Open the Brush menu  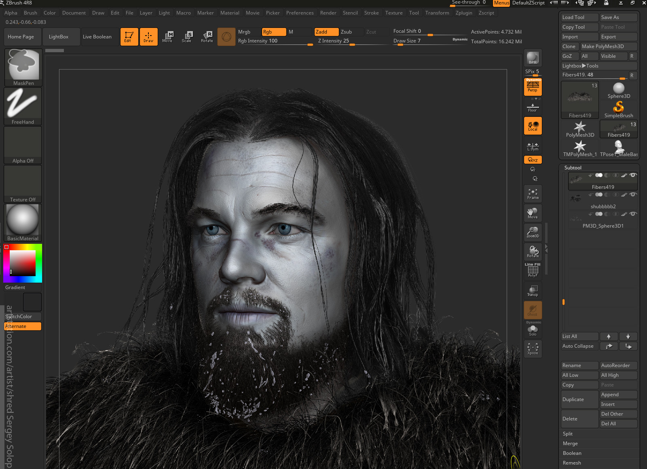click(x=30, y=13)
